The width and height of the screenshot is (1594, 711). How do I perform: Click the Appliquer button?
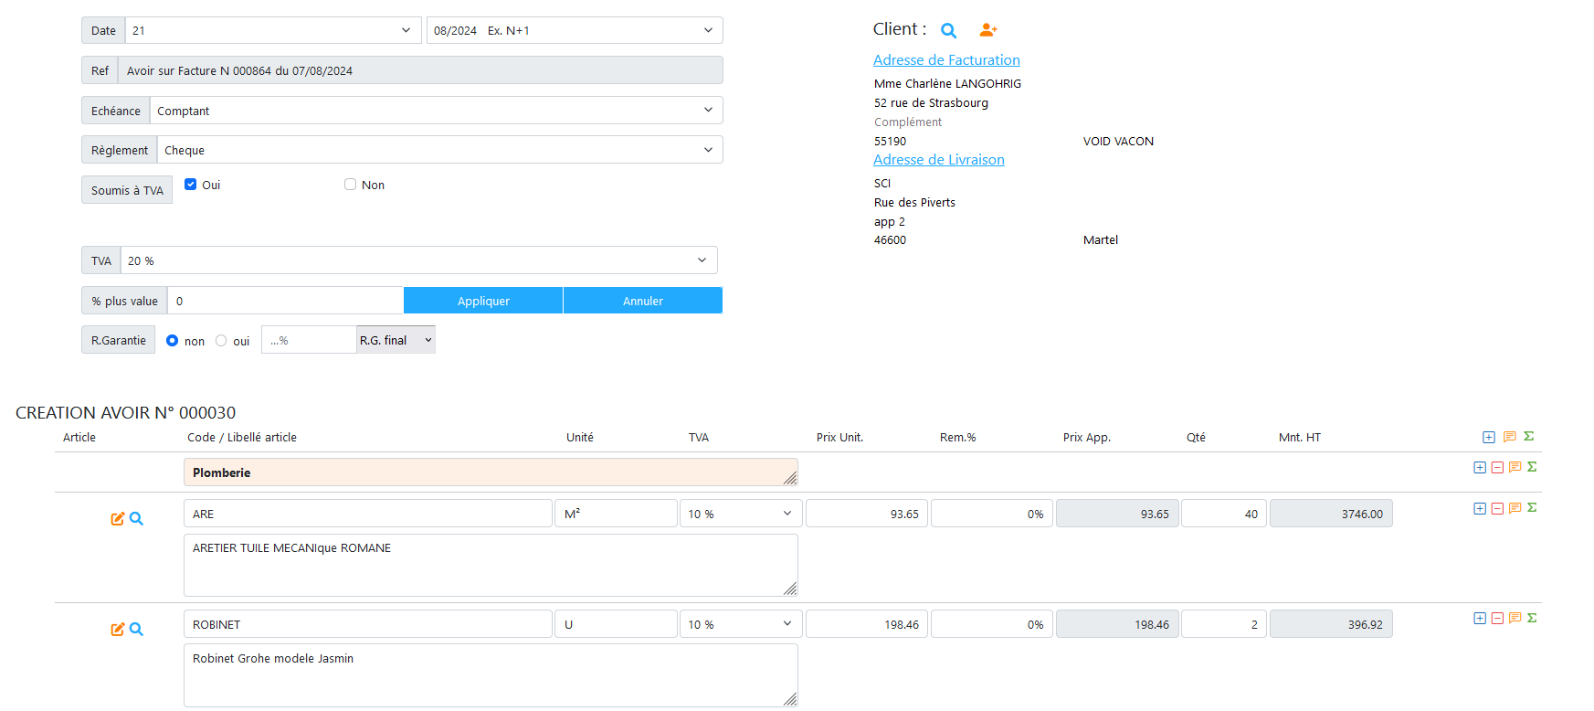coord(483,301)
